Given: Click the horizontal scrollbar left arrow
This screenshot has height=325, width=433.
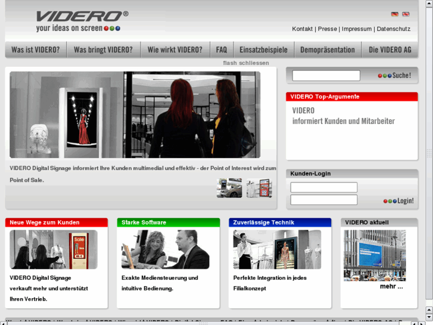Looking at the screenshot, I should point(3,323).
